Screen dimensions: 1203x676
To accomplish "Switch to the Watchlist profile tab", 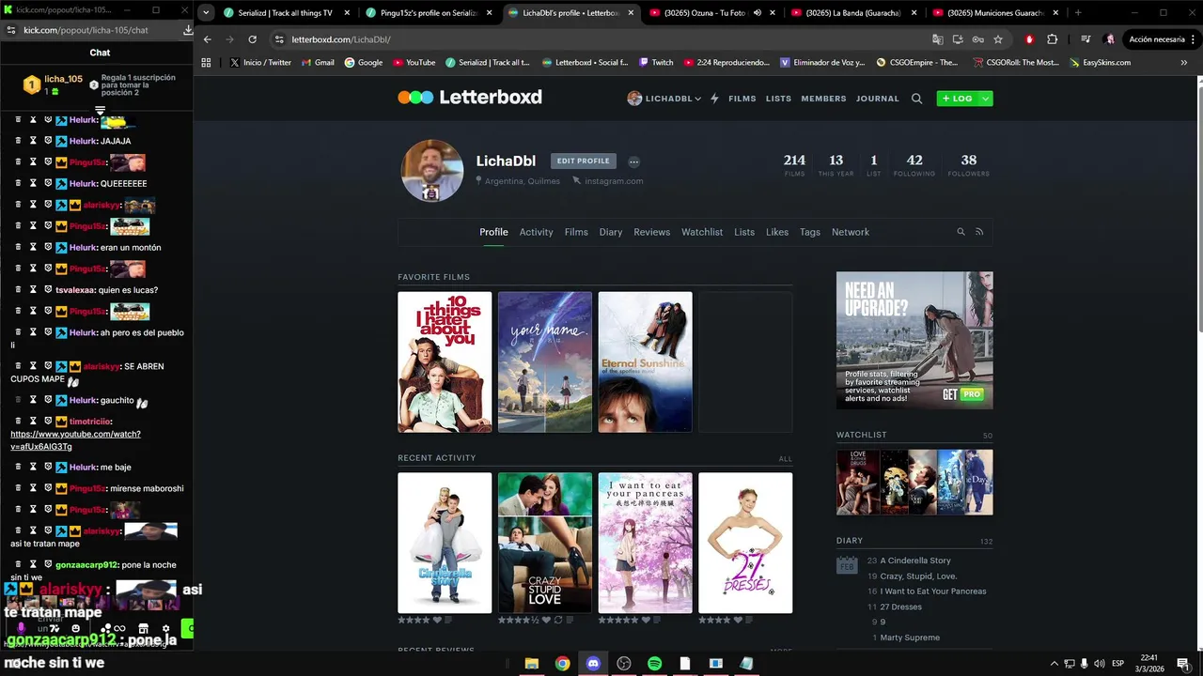I will pos(702,232).
